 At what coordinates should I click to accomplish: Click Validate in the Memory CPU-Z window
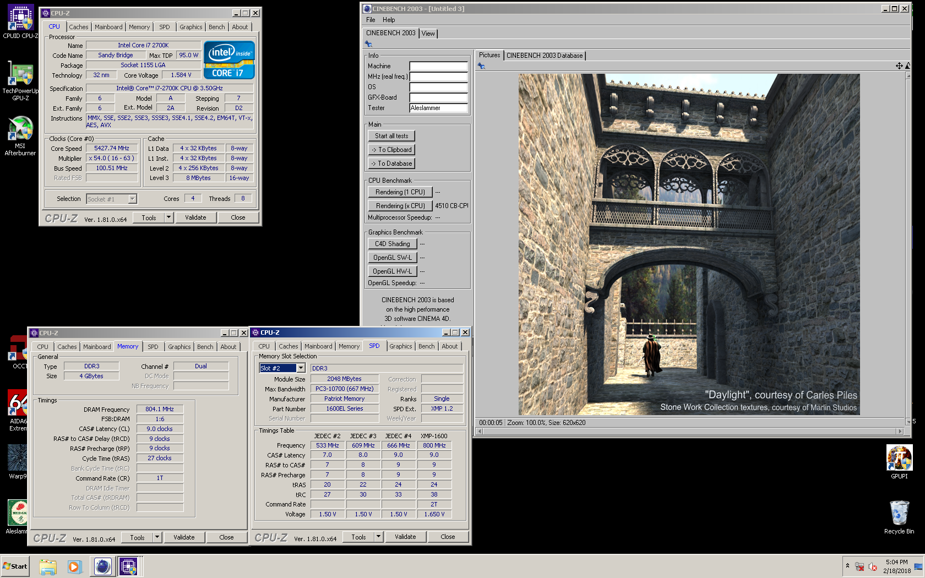click(x=184, y=537)
